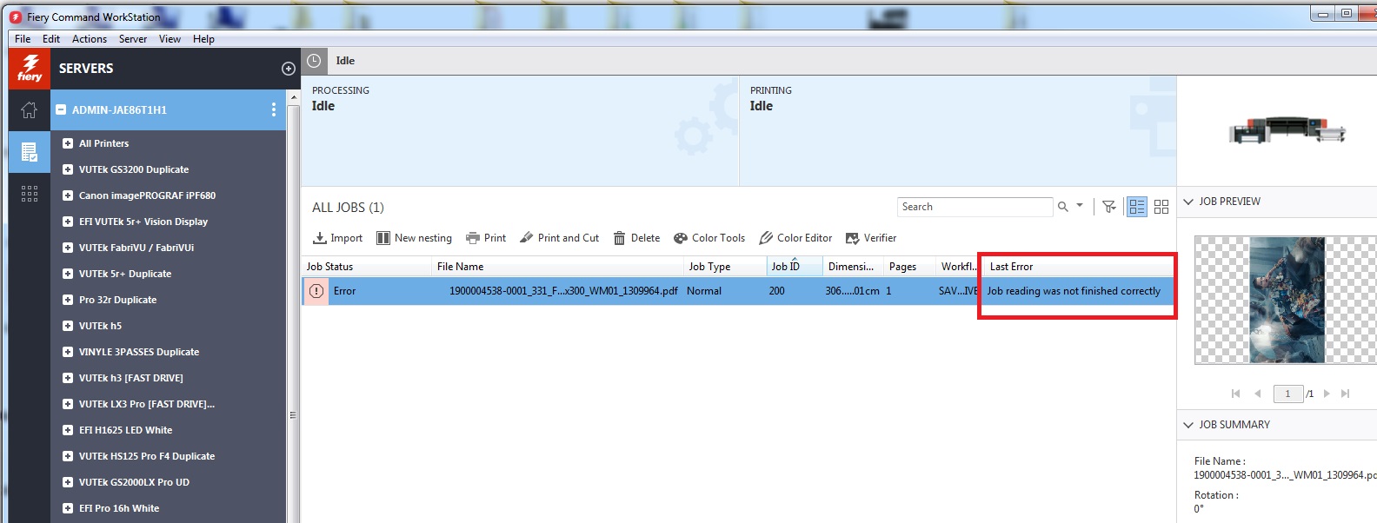Click the Fiery logo icon in the sidebar
1377x523 pixels.
coord(30,68)
